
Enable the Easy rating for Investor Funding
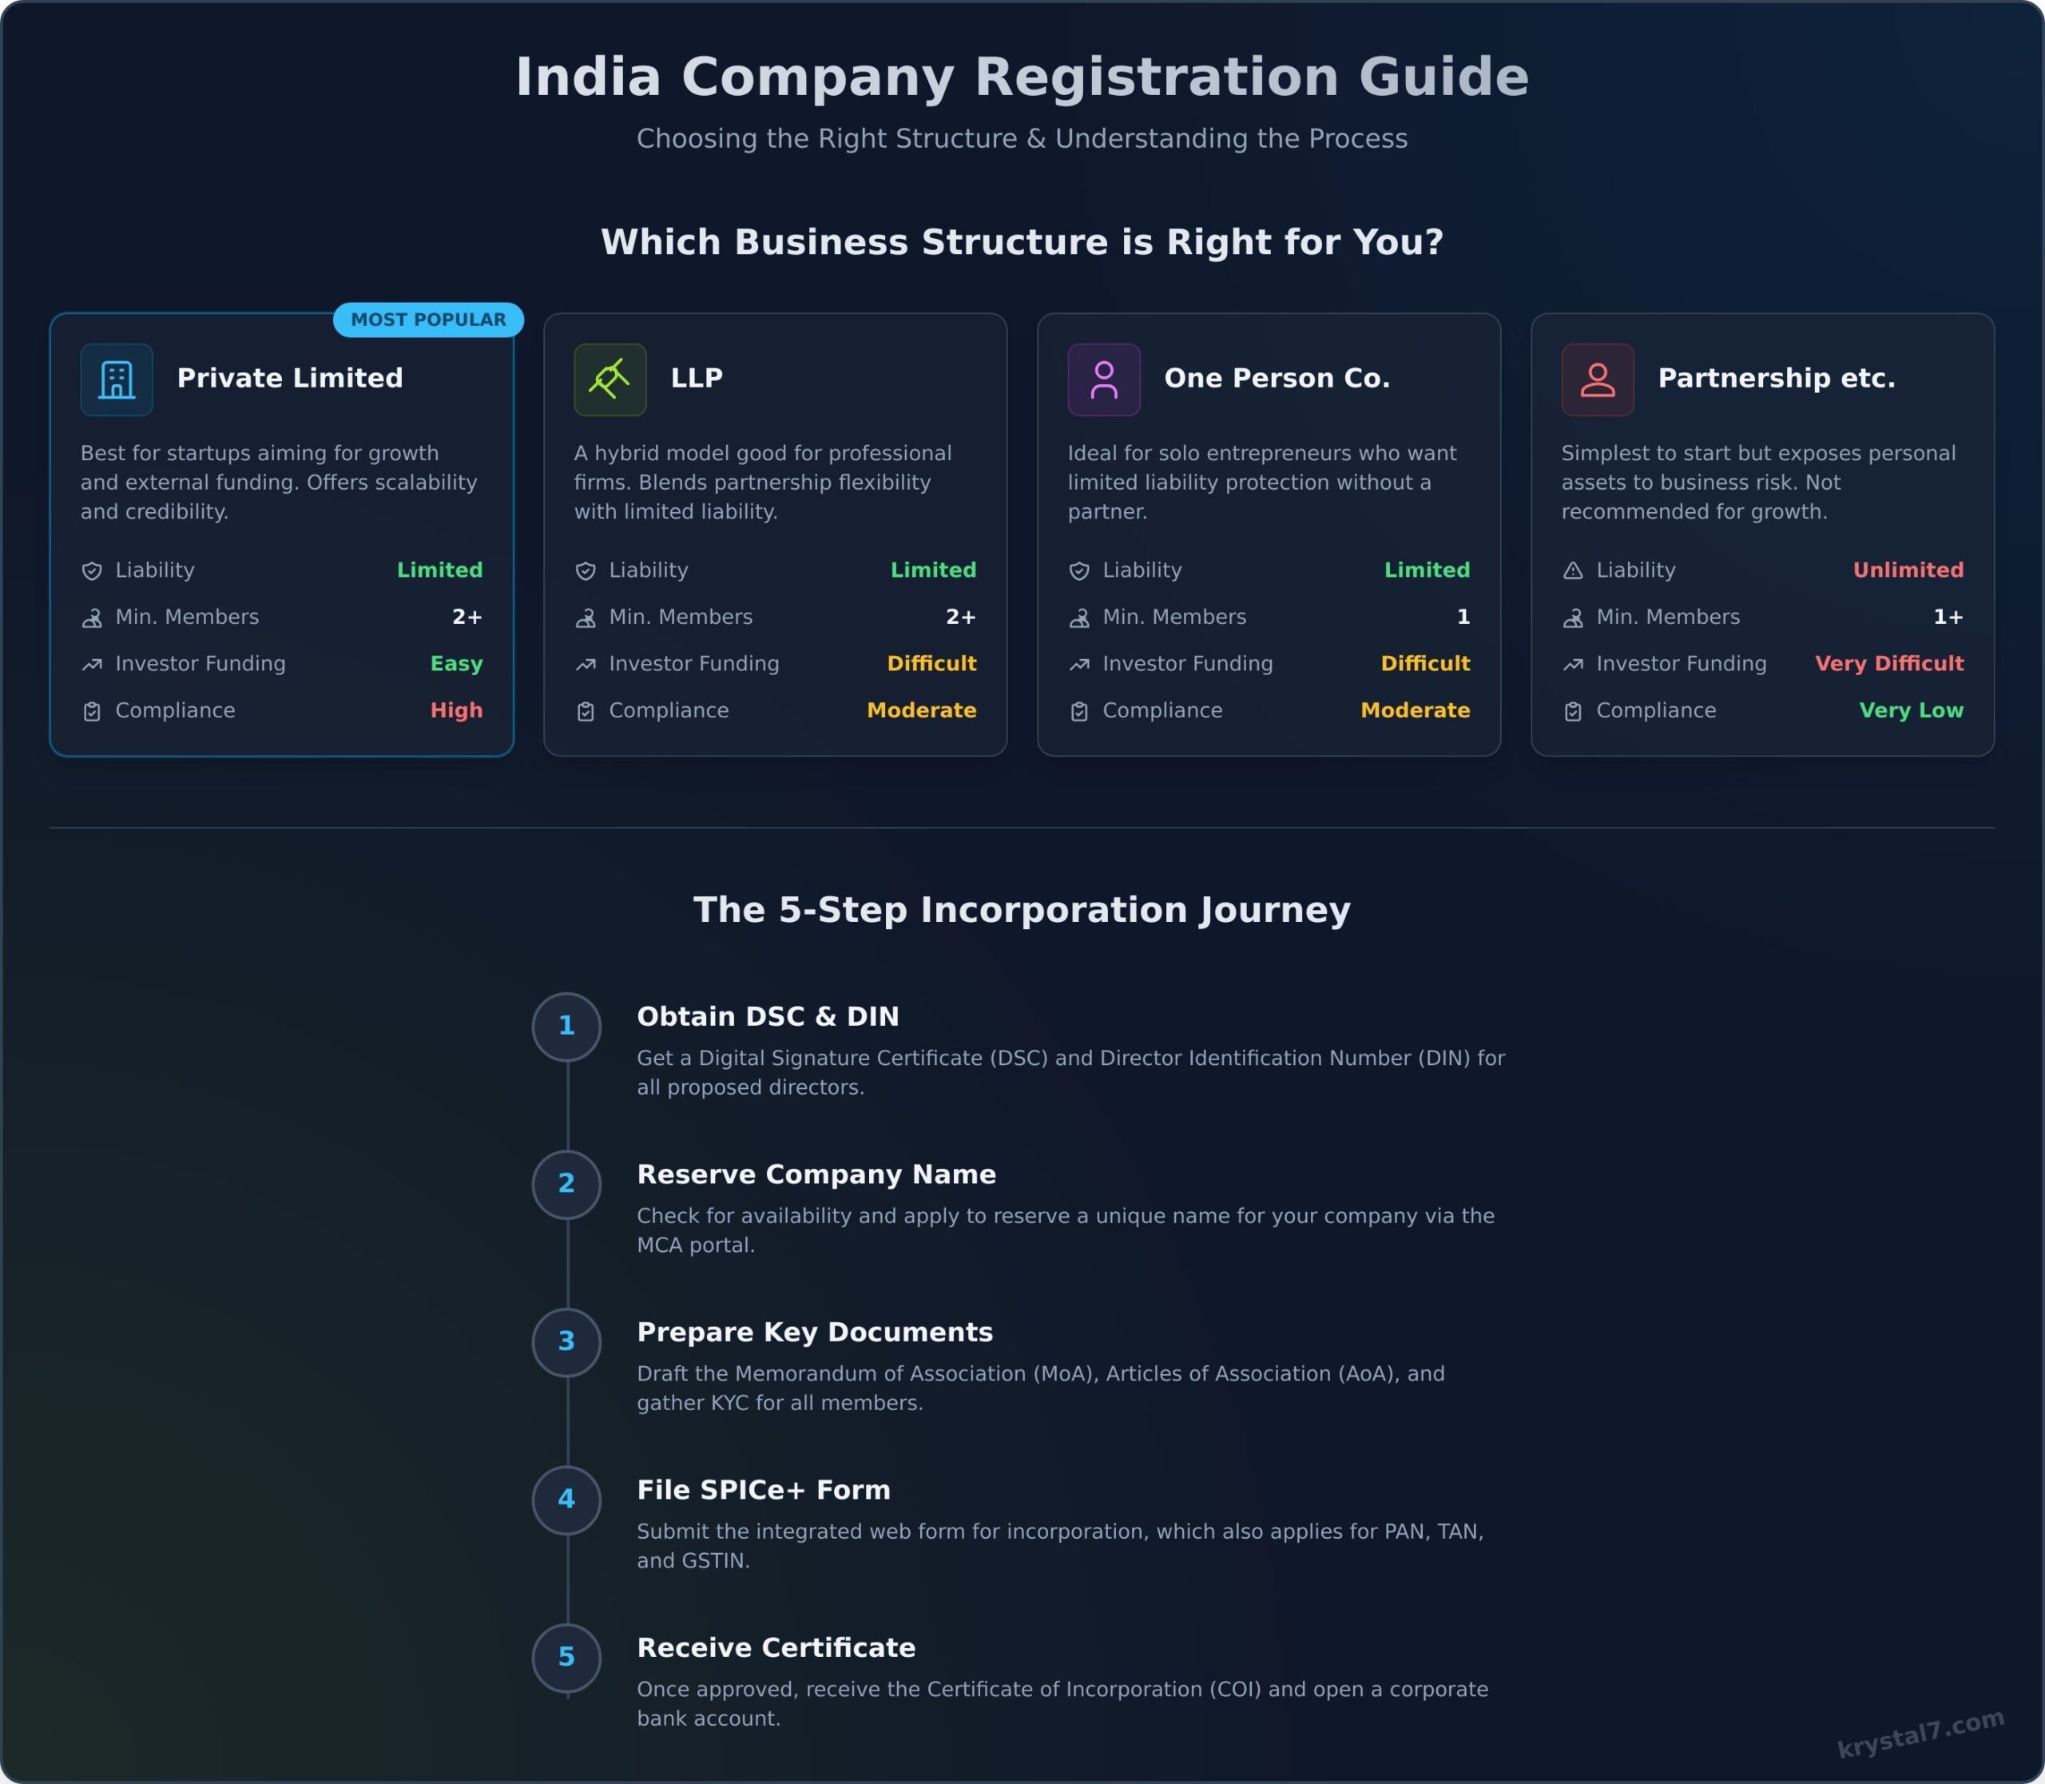pos(456,663)
